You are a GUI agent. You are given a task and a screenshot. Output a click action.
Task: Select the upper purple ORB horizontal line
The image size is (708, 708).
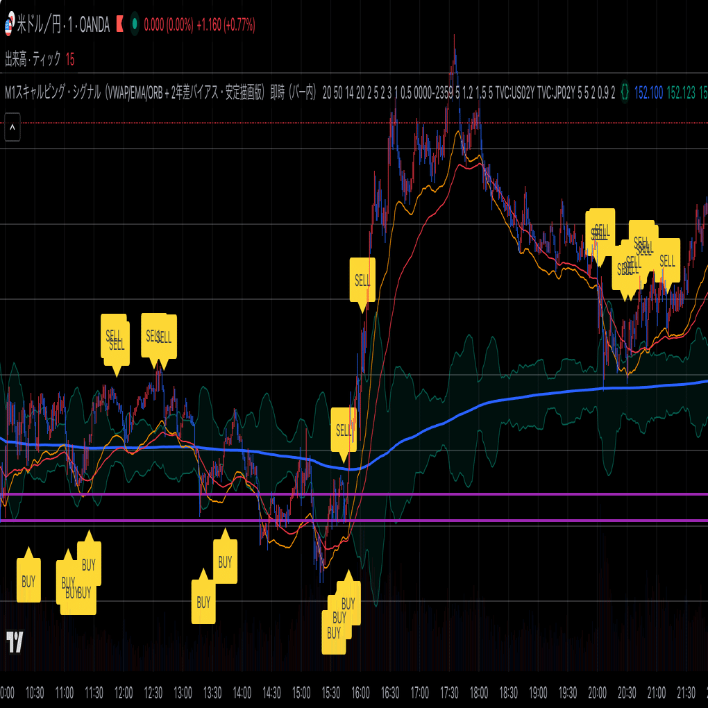coord(354,494)
